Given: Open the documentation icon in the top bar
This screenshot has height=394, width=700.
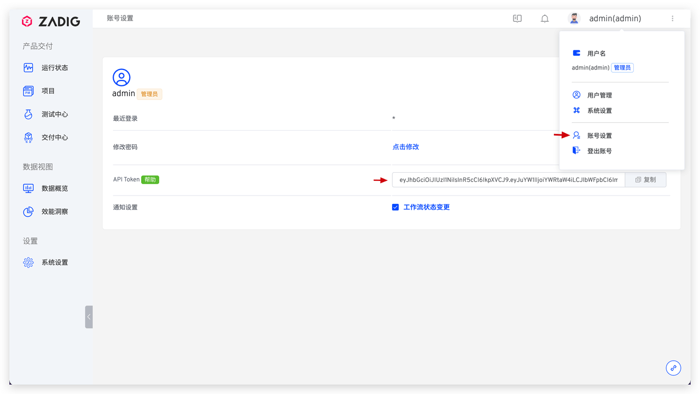Looking at the screenshot, I should pyautogui.click(x=517, y=18).
